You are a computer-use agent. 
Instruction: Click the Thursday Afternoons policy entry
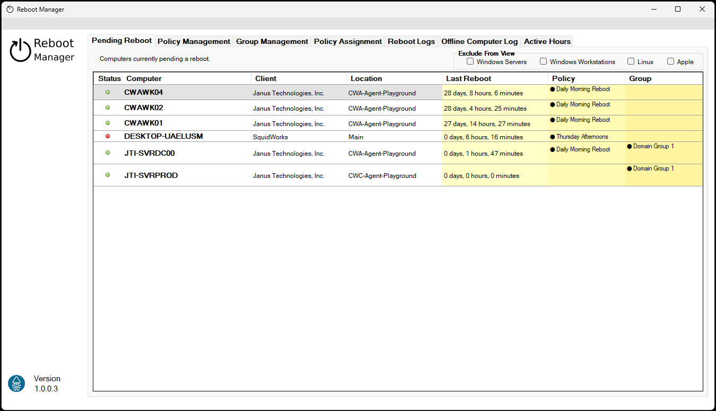579,137
